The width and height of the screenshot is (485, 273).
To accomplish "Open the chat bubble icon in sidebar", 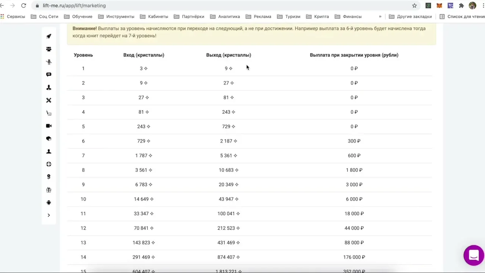I will pyautogui.click(x=48, y=75).
